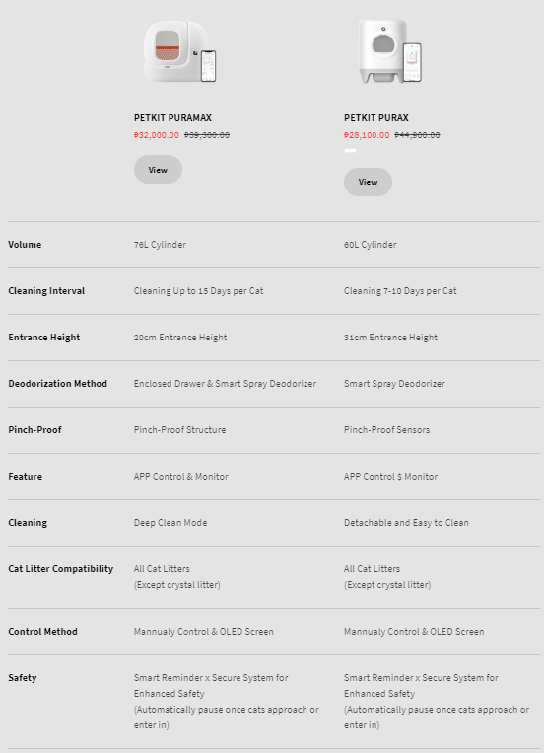The width and height of the screenshot is (544, 753).
Task: Click the Control Method row label
Action: tap(42, 632)
